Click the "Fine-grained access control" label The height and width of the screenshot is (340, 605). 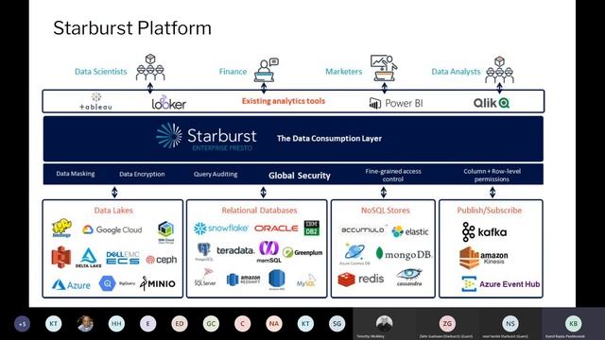[x=393, y=175]
